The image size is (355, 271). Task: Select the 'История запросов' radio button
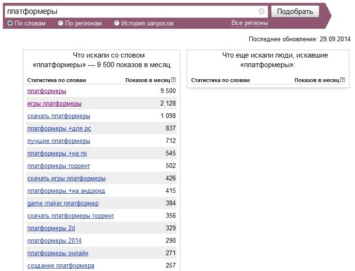tap(117, 23)
